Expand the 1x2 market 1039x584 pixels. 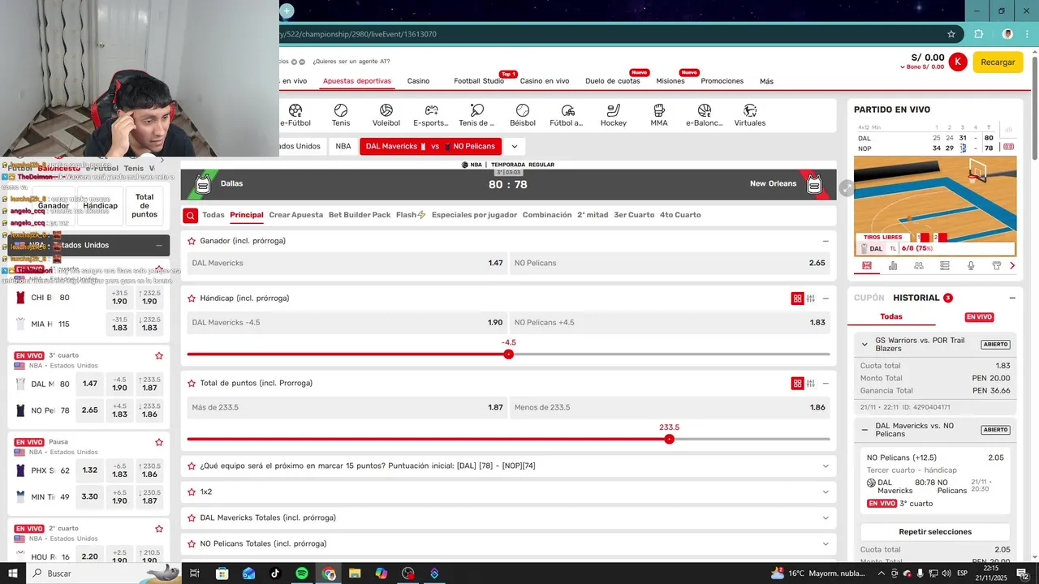tap(826, 492)
